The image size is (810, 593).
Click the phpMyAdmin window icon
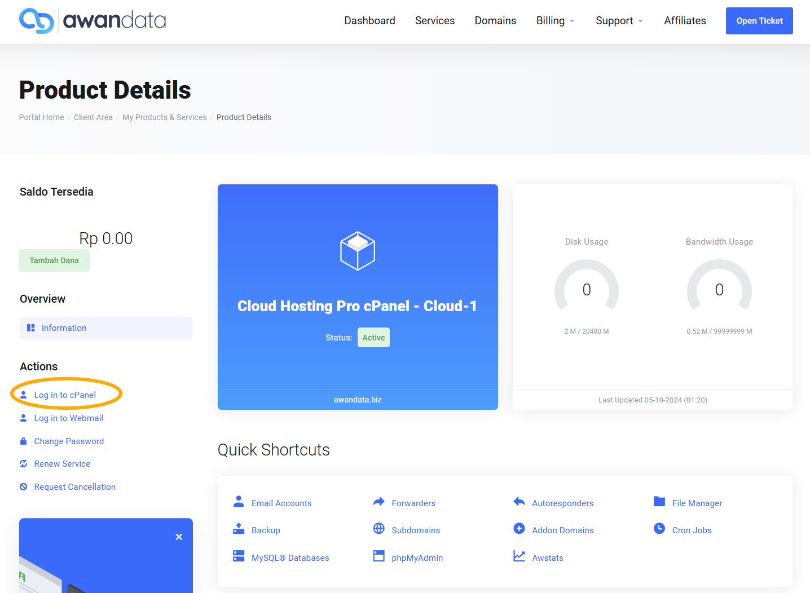[379, 556]
